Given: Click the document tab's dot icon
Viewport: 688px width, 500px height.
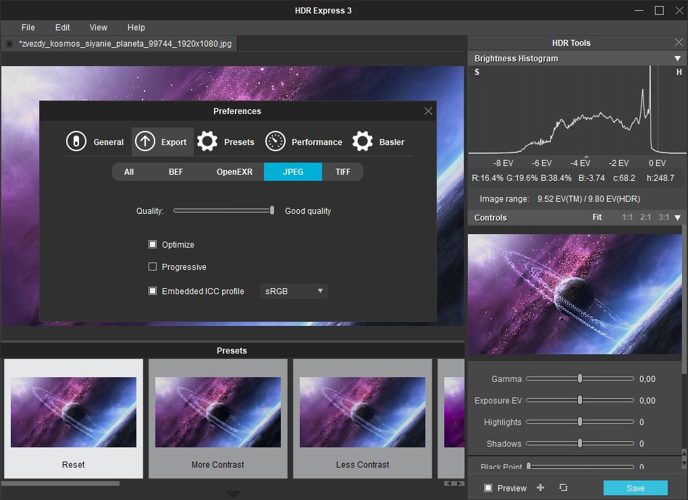Looking at the screenshot, I should 9,44.
